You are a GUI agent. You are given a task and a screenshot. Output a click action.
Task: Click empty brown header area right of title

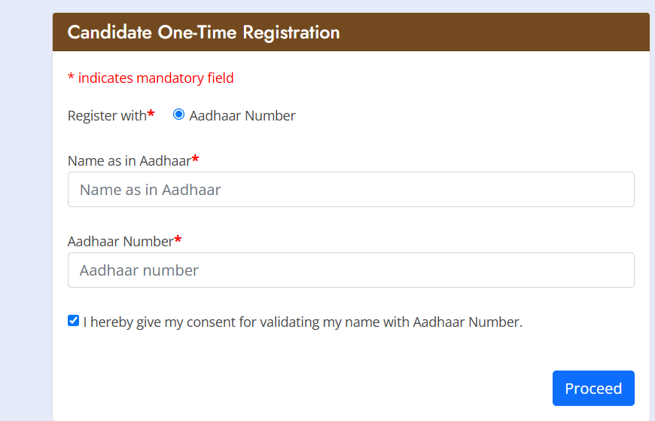click(497, 32)
